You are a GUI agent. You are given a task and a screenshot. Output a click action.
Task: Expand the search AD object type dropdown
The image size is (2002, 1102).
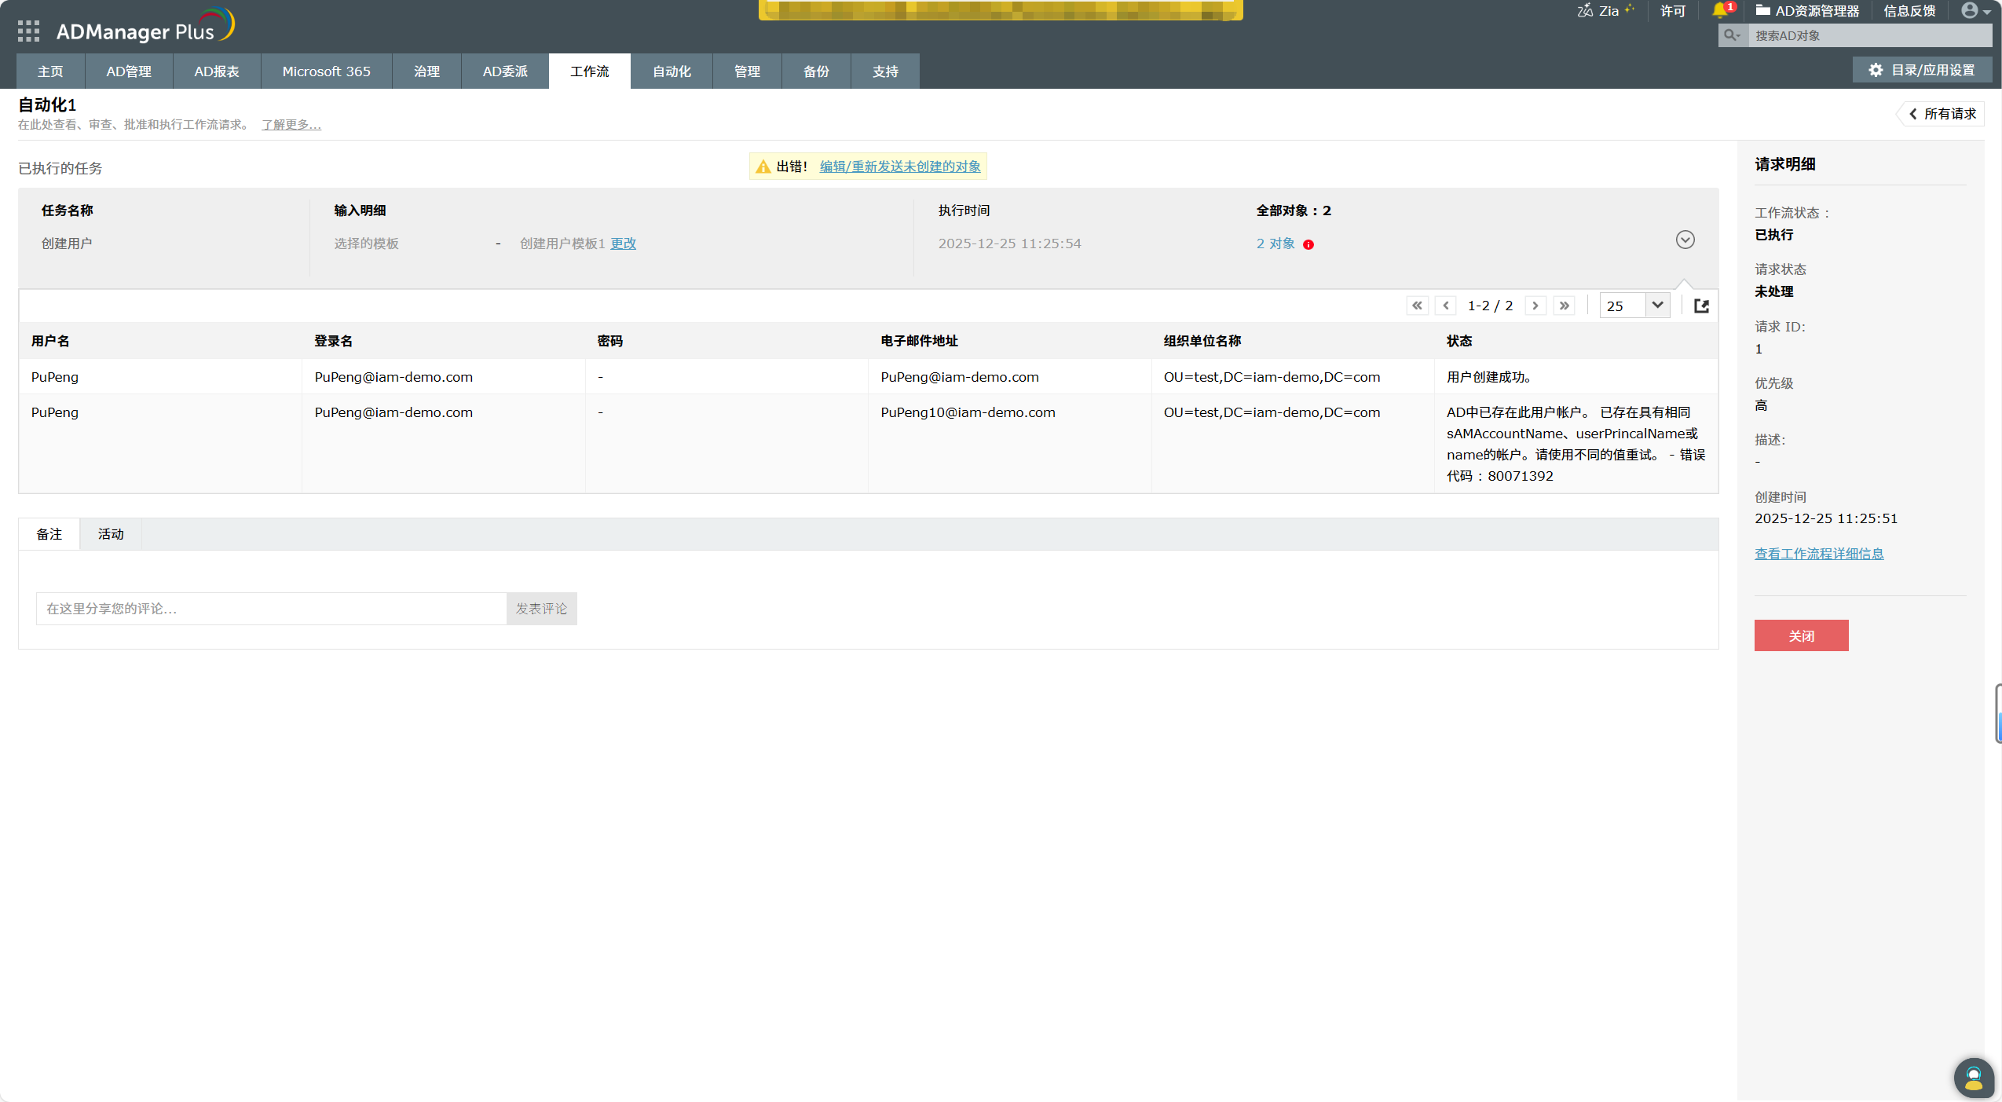point(1733,35)
